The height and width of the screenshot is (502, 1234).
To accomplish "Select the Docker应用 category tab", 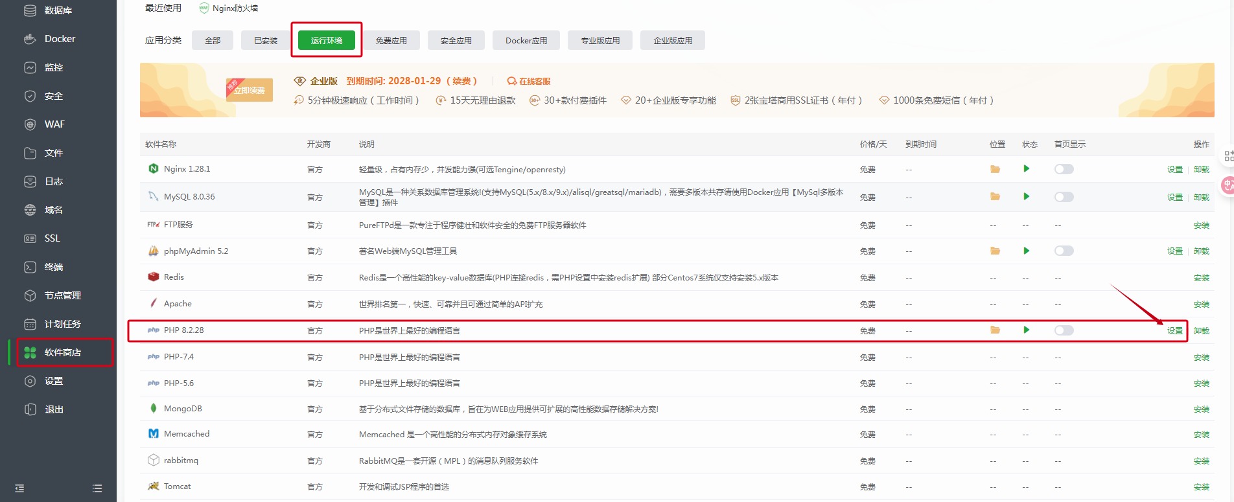I will pos(526,40).
